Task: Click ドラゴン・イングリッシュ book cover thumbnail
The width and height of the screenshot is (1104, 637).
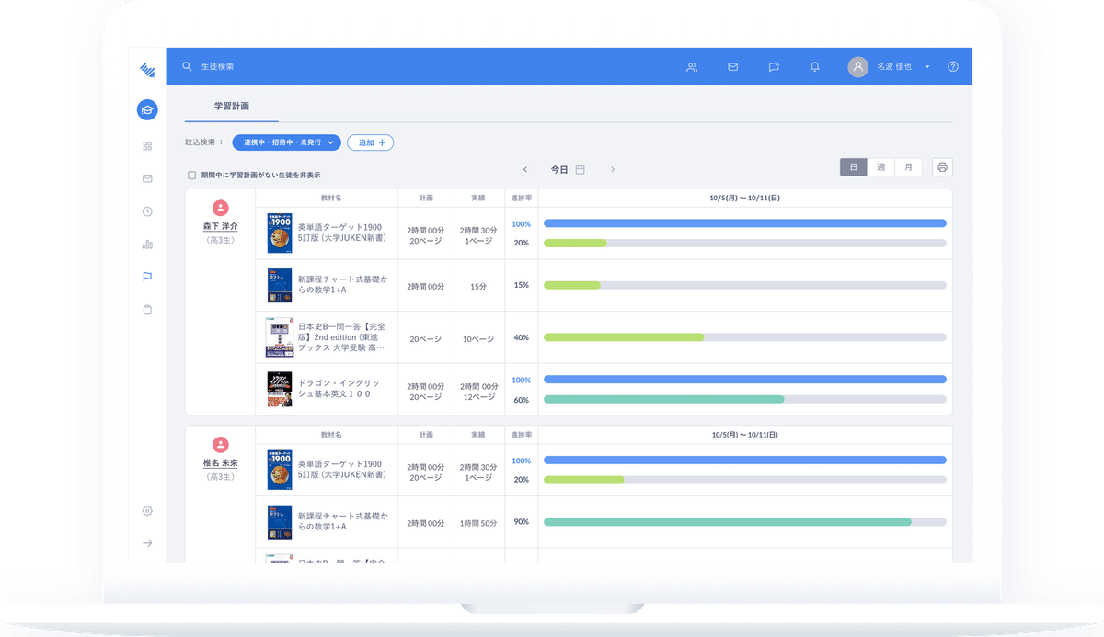Action: point(280,390)
